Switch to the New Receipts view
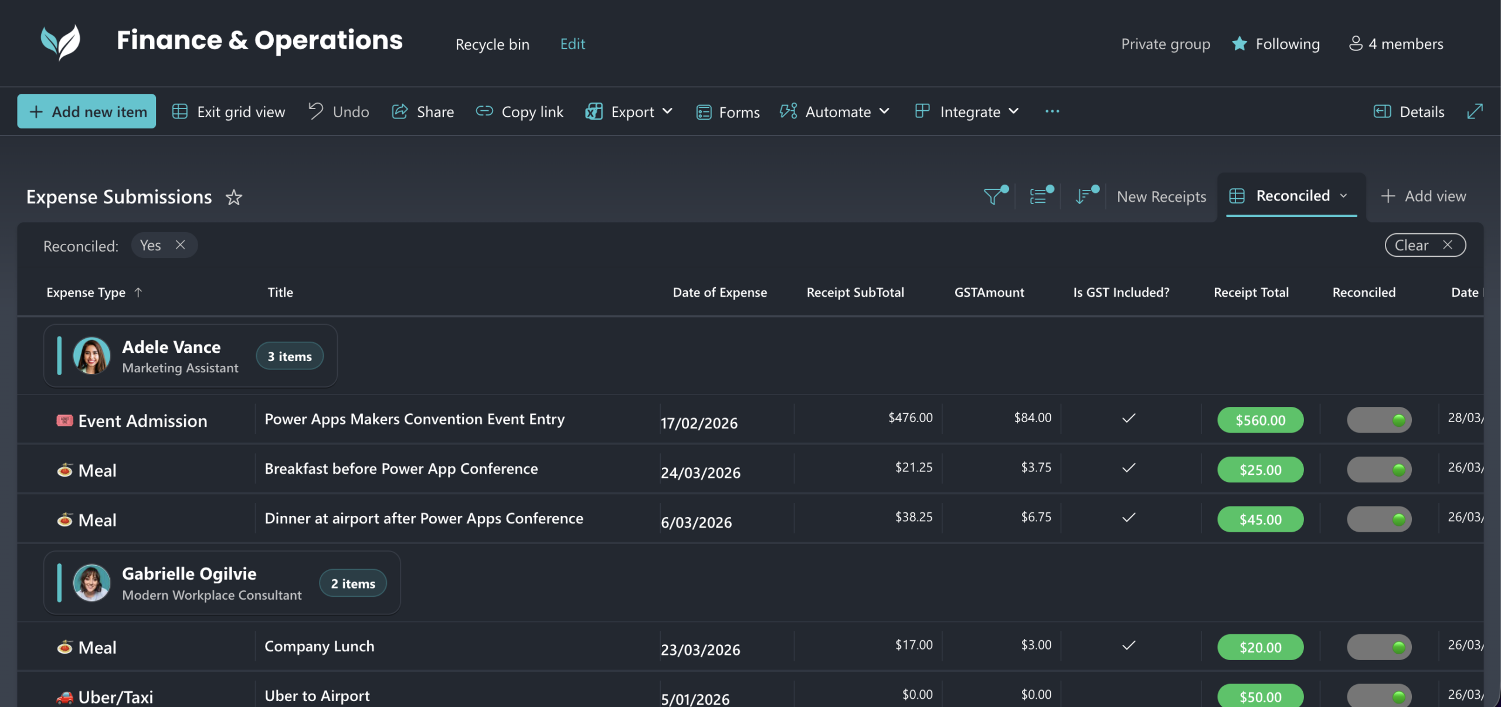1501x707 pixels. [1161, 196]
